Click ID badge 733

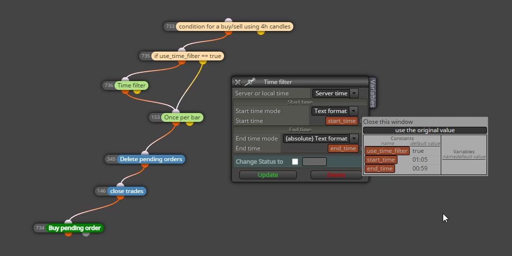pos(170,27)
